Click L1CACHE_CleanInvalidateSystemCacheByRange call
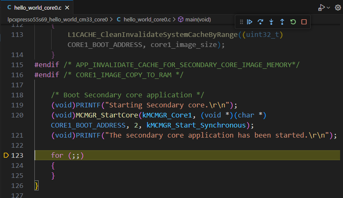This screenshot has height=198, width=343. (x=153, y=34)
